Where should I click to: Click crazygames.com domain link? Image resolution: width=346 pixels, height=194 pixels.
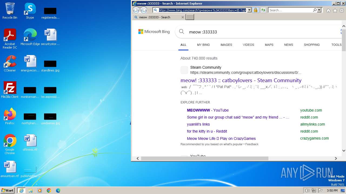[x=315, y=138]
